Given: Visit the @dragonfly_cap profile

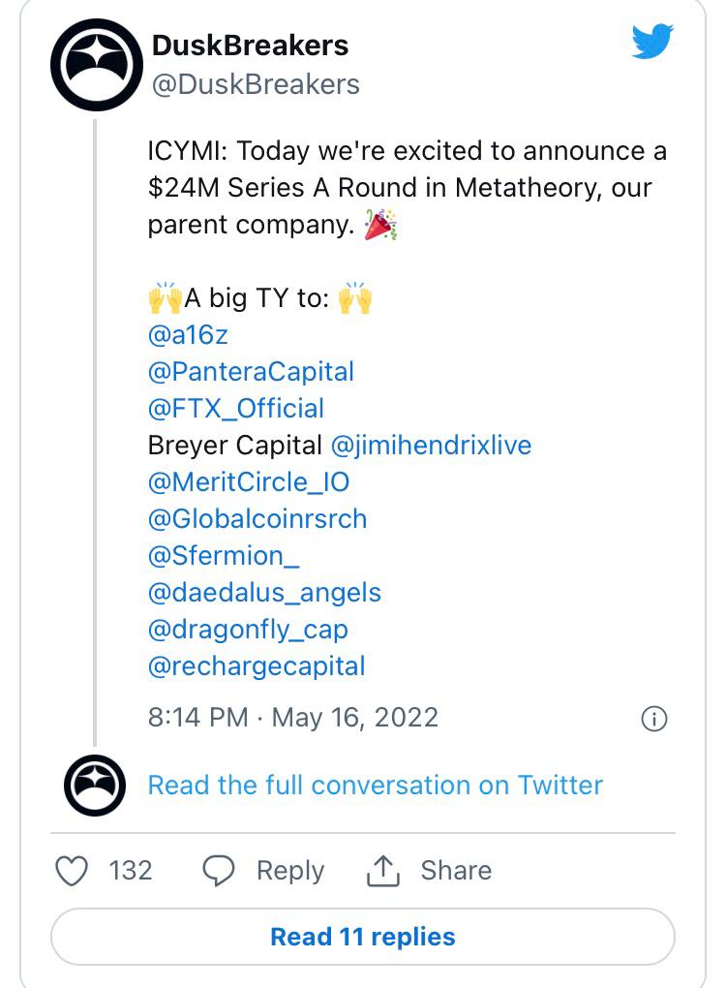Looking at the screenshot, I should click(248, 630).
